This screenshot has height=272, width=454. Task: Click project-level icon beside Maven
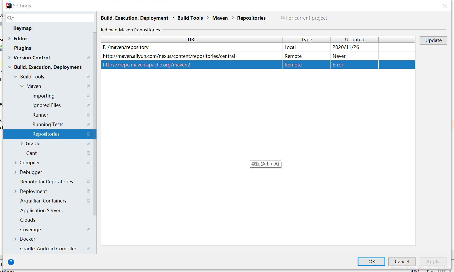point(89,86)
